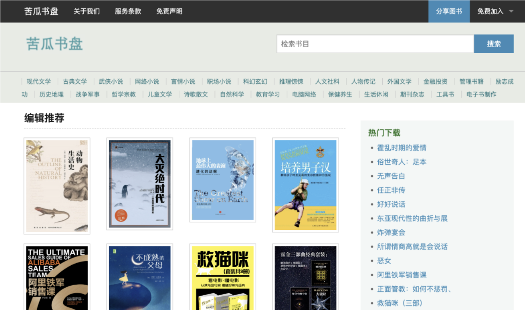The image size is (525, 310).
Task: Browse the 言情小说 category
Action: point(183,81)
